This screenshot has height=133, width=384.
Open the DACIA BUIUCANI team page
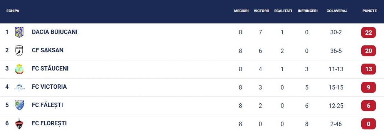click(55, 32)
